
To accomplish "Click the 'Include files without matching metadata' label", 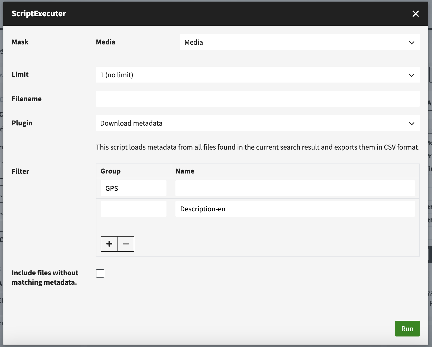I will click(45, 278).
